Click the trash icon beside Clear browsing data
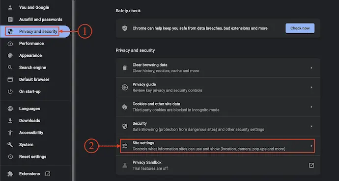The width and height of the screenshot is (339, 181). tap(125, 68)
